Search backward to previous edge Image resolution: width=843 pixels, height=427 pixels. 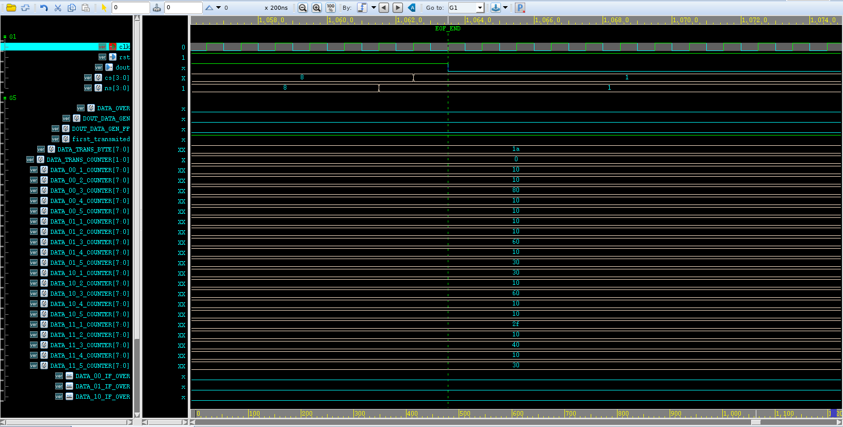384,8
